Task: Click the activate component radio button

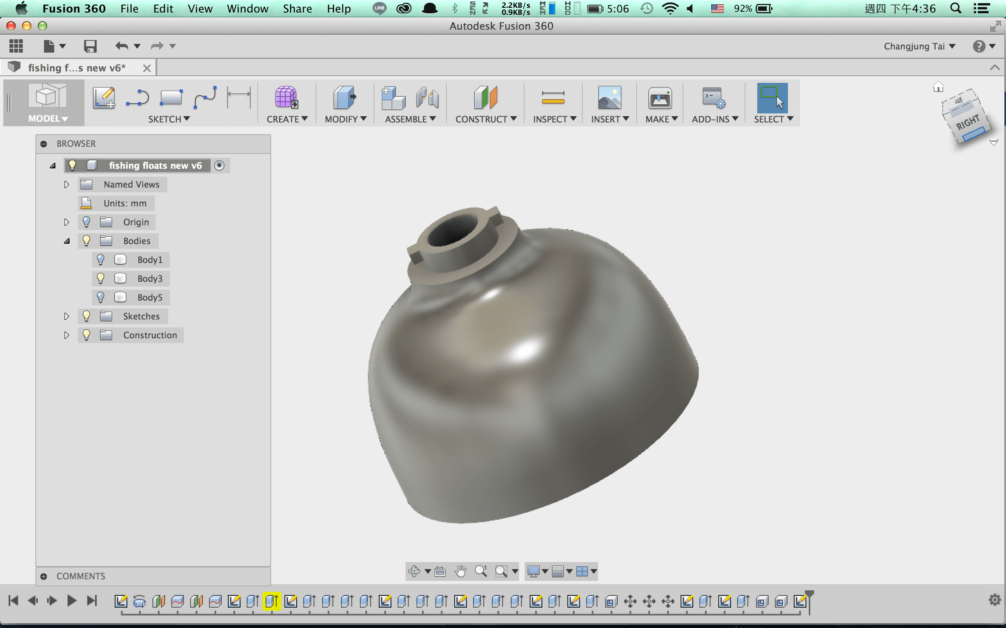Action: (219, 165)
